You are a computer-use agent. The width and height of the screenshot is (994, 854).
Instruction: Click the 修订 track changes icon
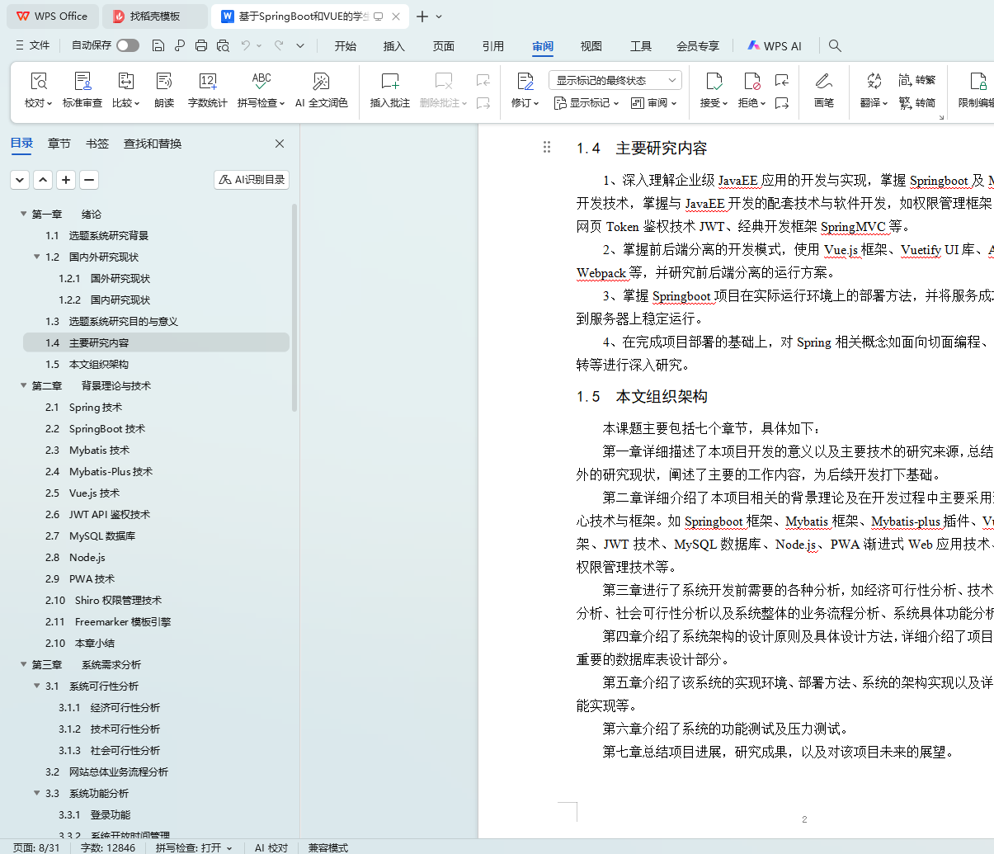tap(525, 82)
